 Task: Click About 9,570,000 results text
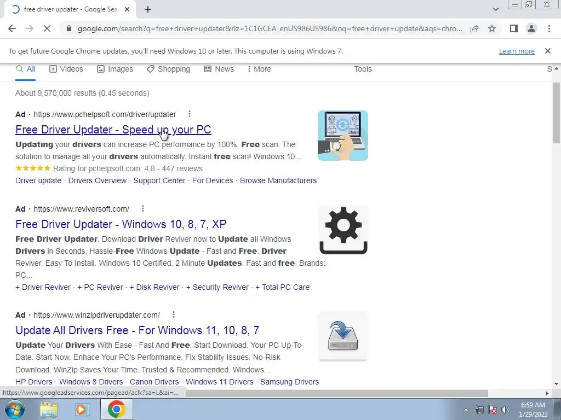click(82, 93)
